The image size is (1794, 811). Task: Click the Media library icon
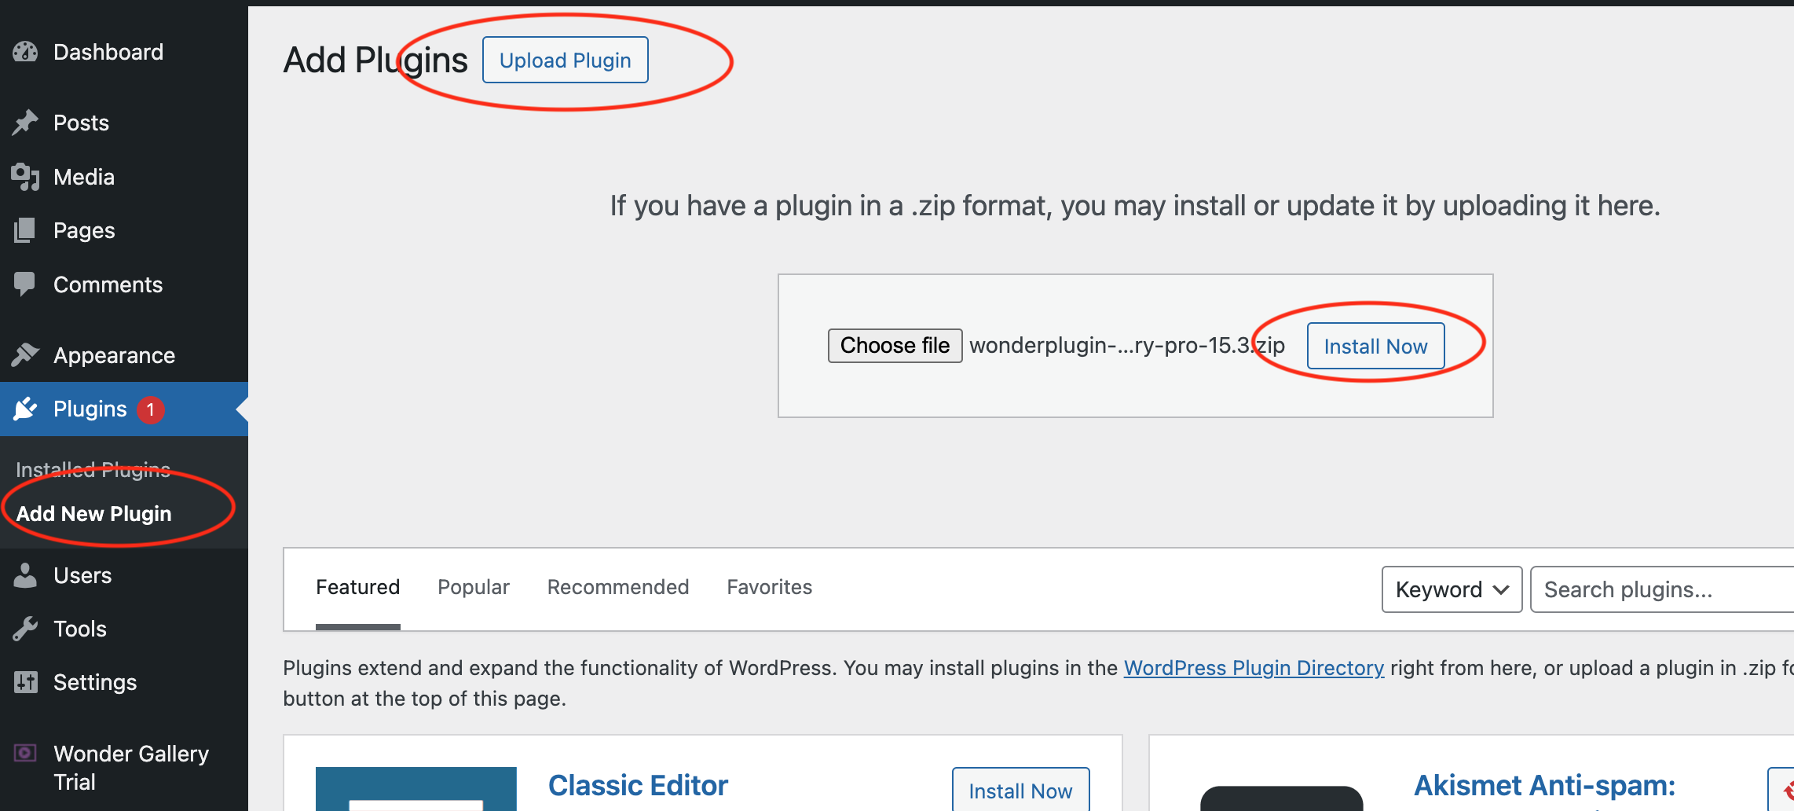pos(25,177)
